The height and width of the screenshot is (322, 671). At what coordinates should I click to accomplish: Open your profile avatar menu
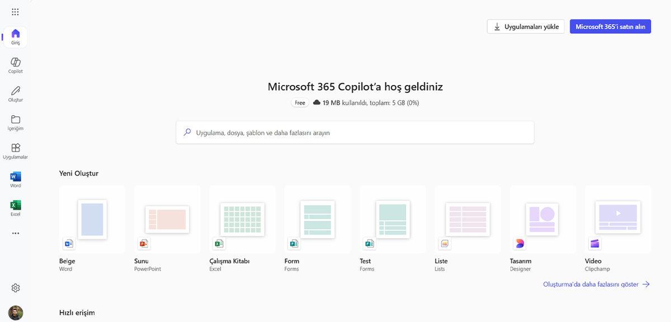point(15,311)
